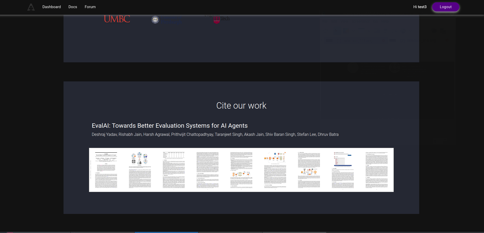Open the Docs page
This screenshot has height=233, width=484.
pyautogui.click(x=73, y=7)
